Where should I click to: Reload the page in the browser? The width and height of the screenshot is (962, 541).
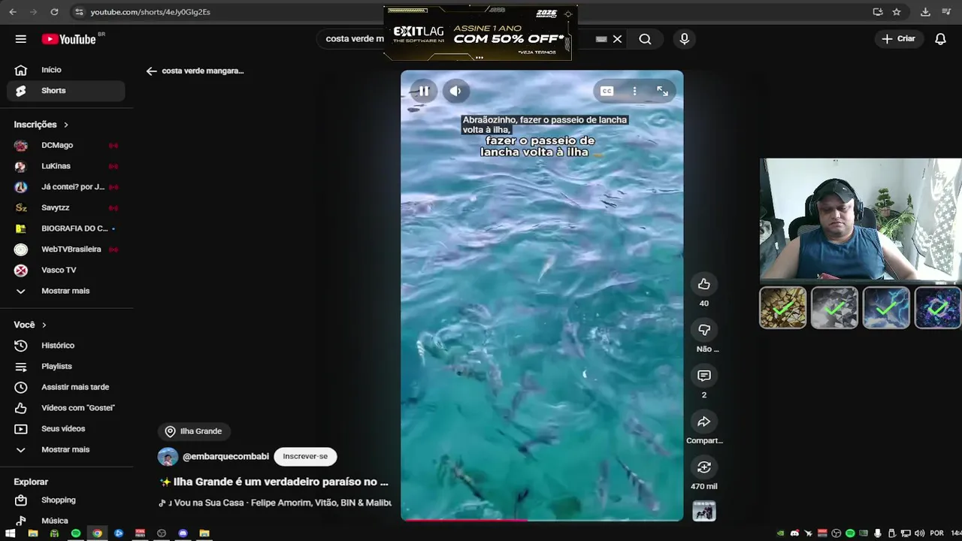[x=54, y=12]
